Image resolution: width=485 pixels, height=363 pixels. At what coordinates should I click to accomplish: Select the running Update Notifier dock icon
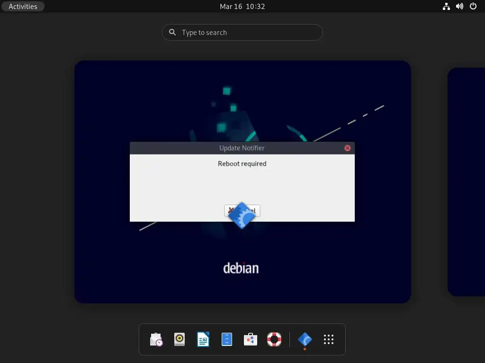(305, 339)
